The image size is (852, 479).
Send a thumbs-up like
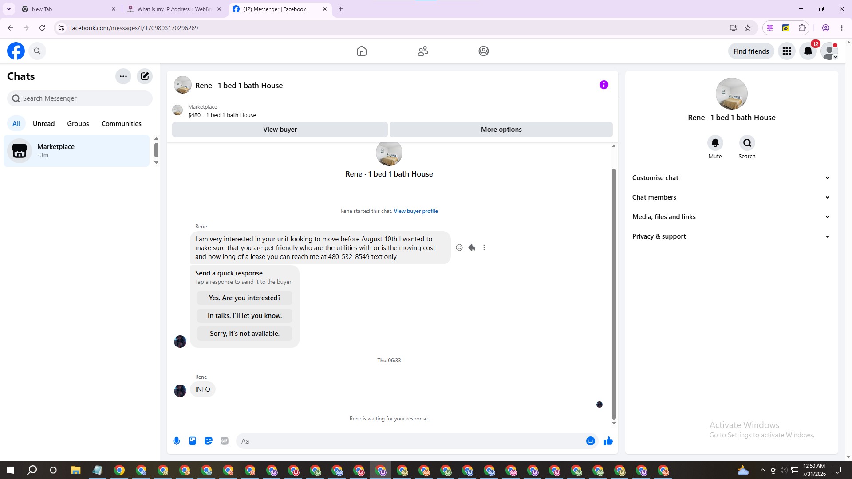(x=608, y=441)
